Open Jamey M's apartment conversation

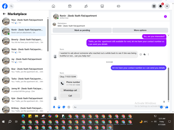[x=23, y=90]
